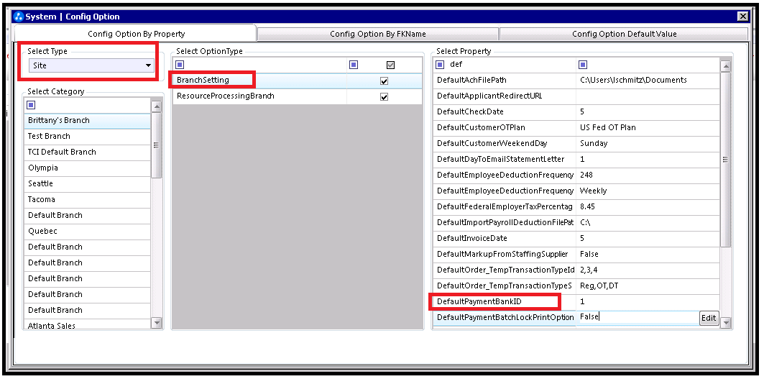The image size is (764, 379).
Task: Click the DefaultDayToEmailStatementLetter property
Action: [x=505, y=159]
